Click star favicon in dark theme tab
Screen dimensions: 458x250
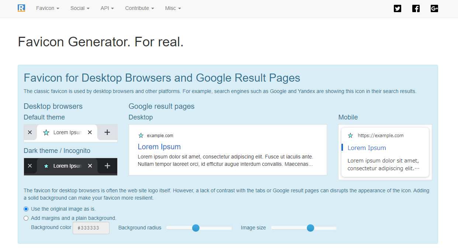point(46,166)
